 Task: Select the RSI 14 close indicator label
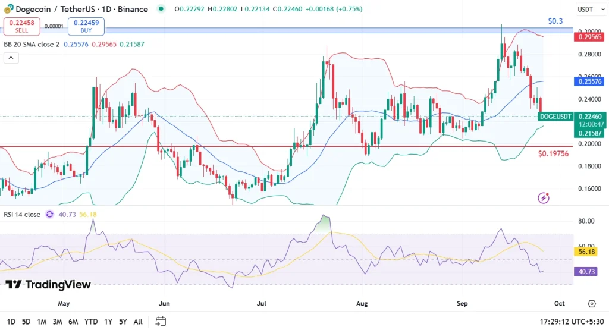(22, 214)
